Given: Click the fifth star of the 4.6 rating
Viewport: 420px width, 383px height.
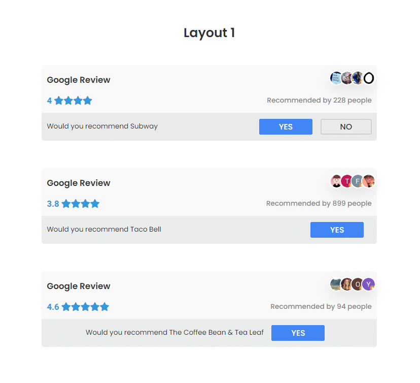Looking at the screenshot, I should click(x=104, y=307).
